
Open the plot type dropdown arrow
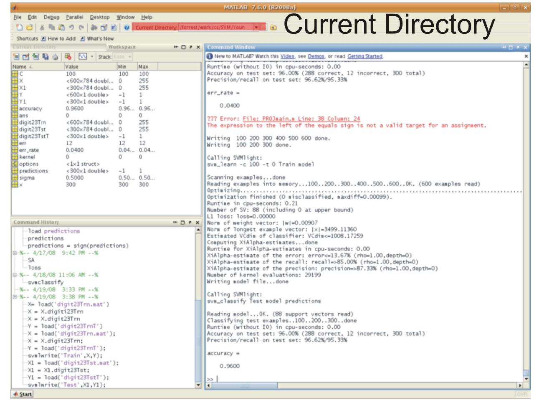point(92,56)
